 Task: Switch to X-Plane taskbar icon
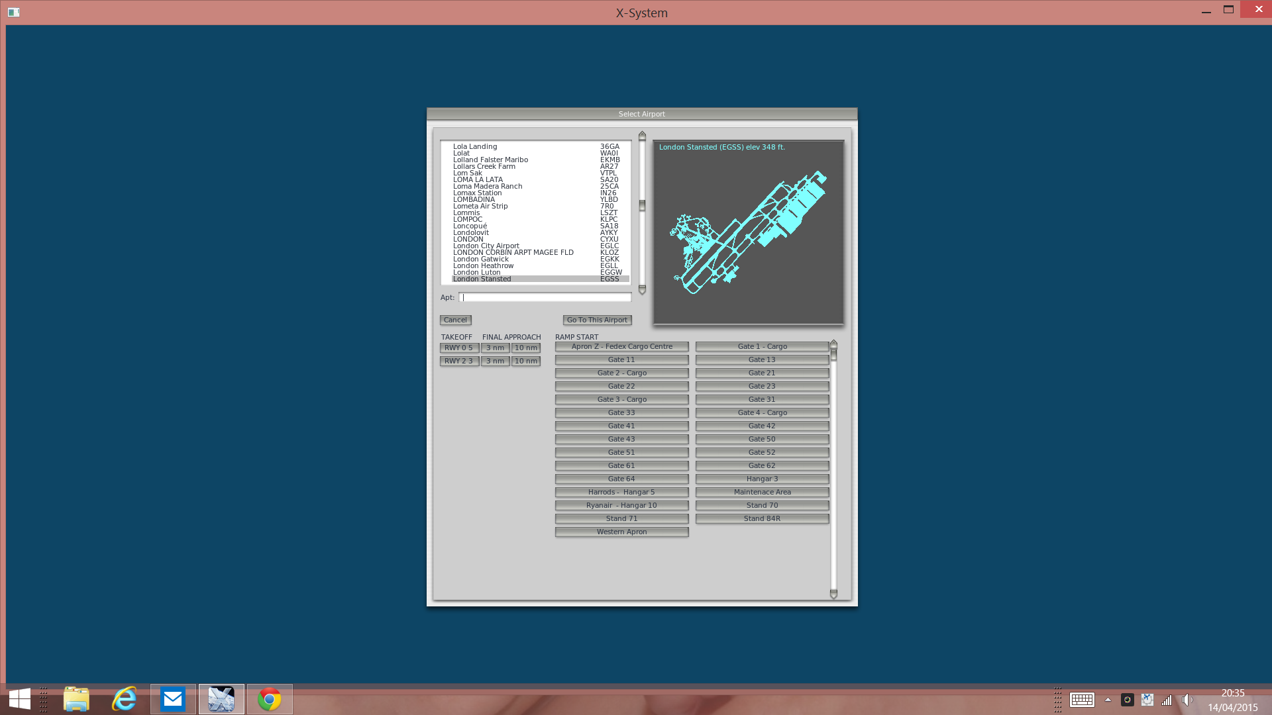221,699
